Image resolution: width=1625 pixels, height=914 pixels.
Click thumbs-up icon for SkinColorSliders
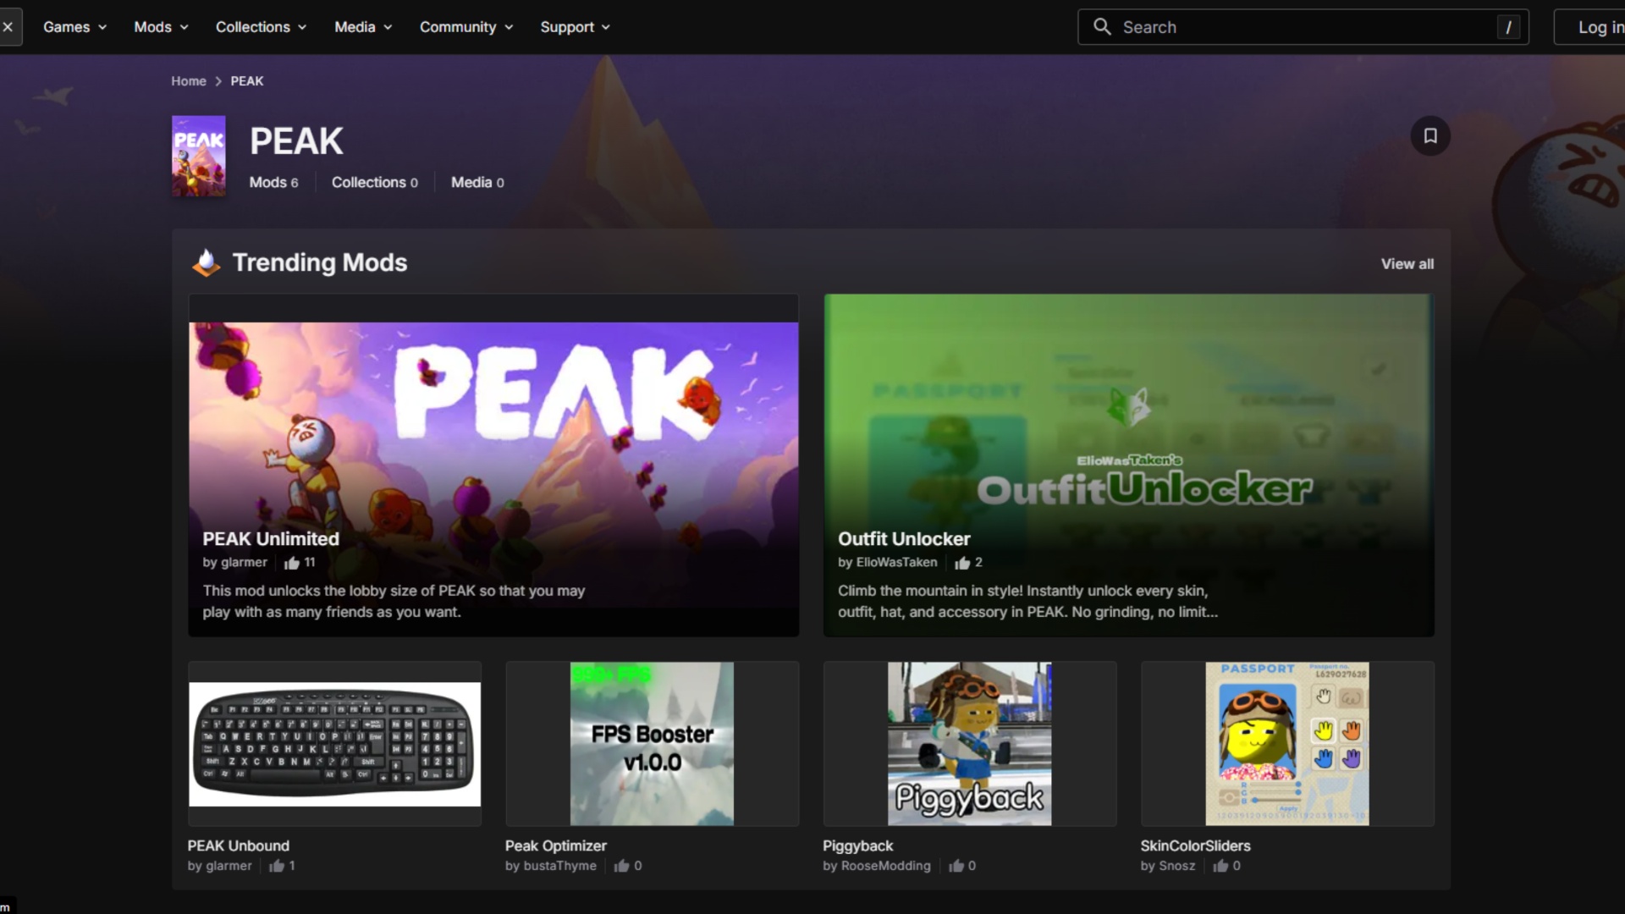pyautogui.click(x=1220, y=866)
